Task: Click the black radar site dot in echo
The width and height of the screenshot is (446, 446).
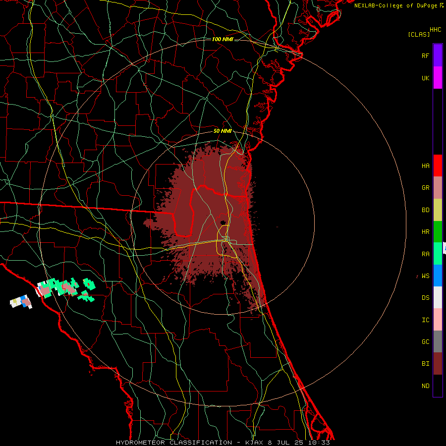Action: coord(223,223)
